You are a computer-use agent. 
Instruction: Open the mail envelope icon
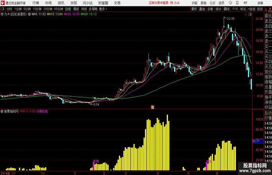click(x=245, y=3)
